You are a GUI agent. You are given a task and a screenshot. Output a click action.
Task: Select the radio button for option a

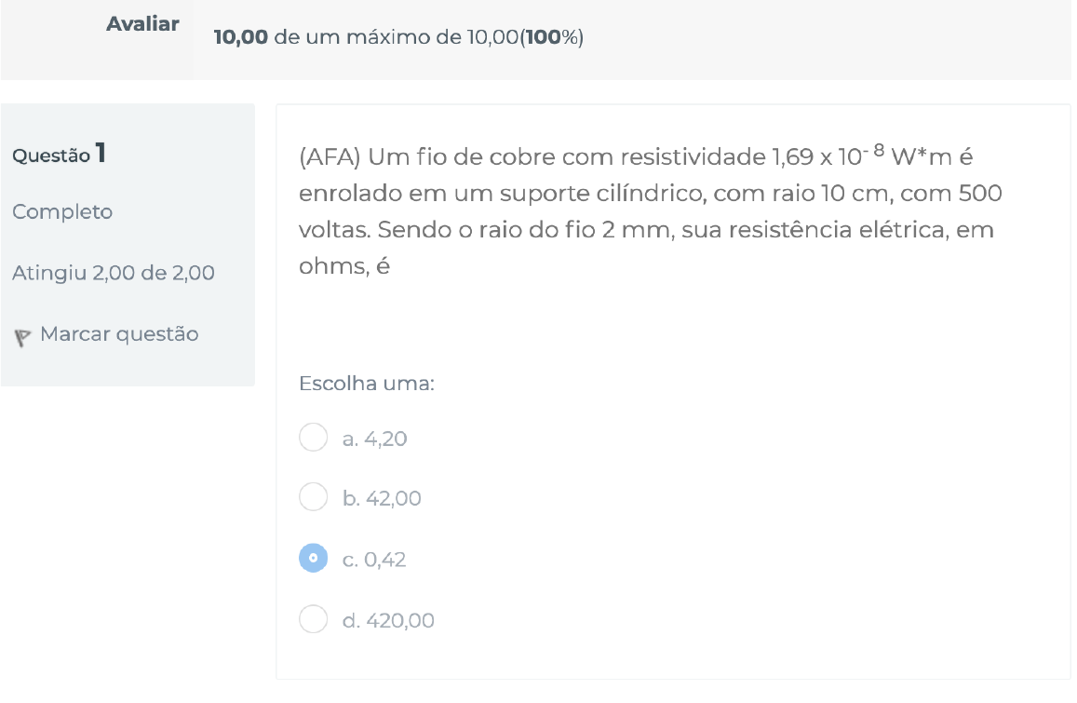(x=313, y=437)
